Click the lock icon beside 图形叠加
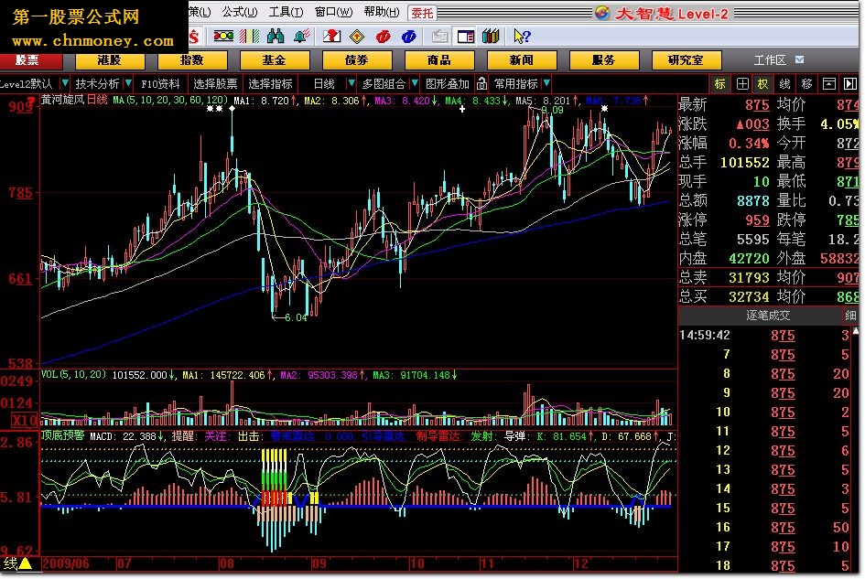Image resolution: width=865 pixels, height=579 pixels. (x=481, y=84)
